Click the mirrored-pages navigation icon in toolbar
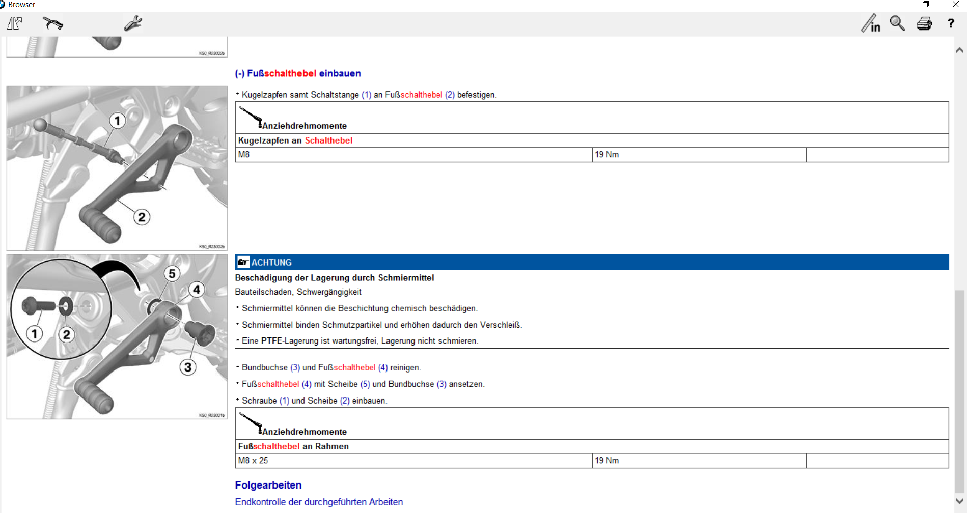Viewport: 967px width, 513px height. coord(15,23)
